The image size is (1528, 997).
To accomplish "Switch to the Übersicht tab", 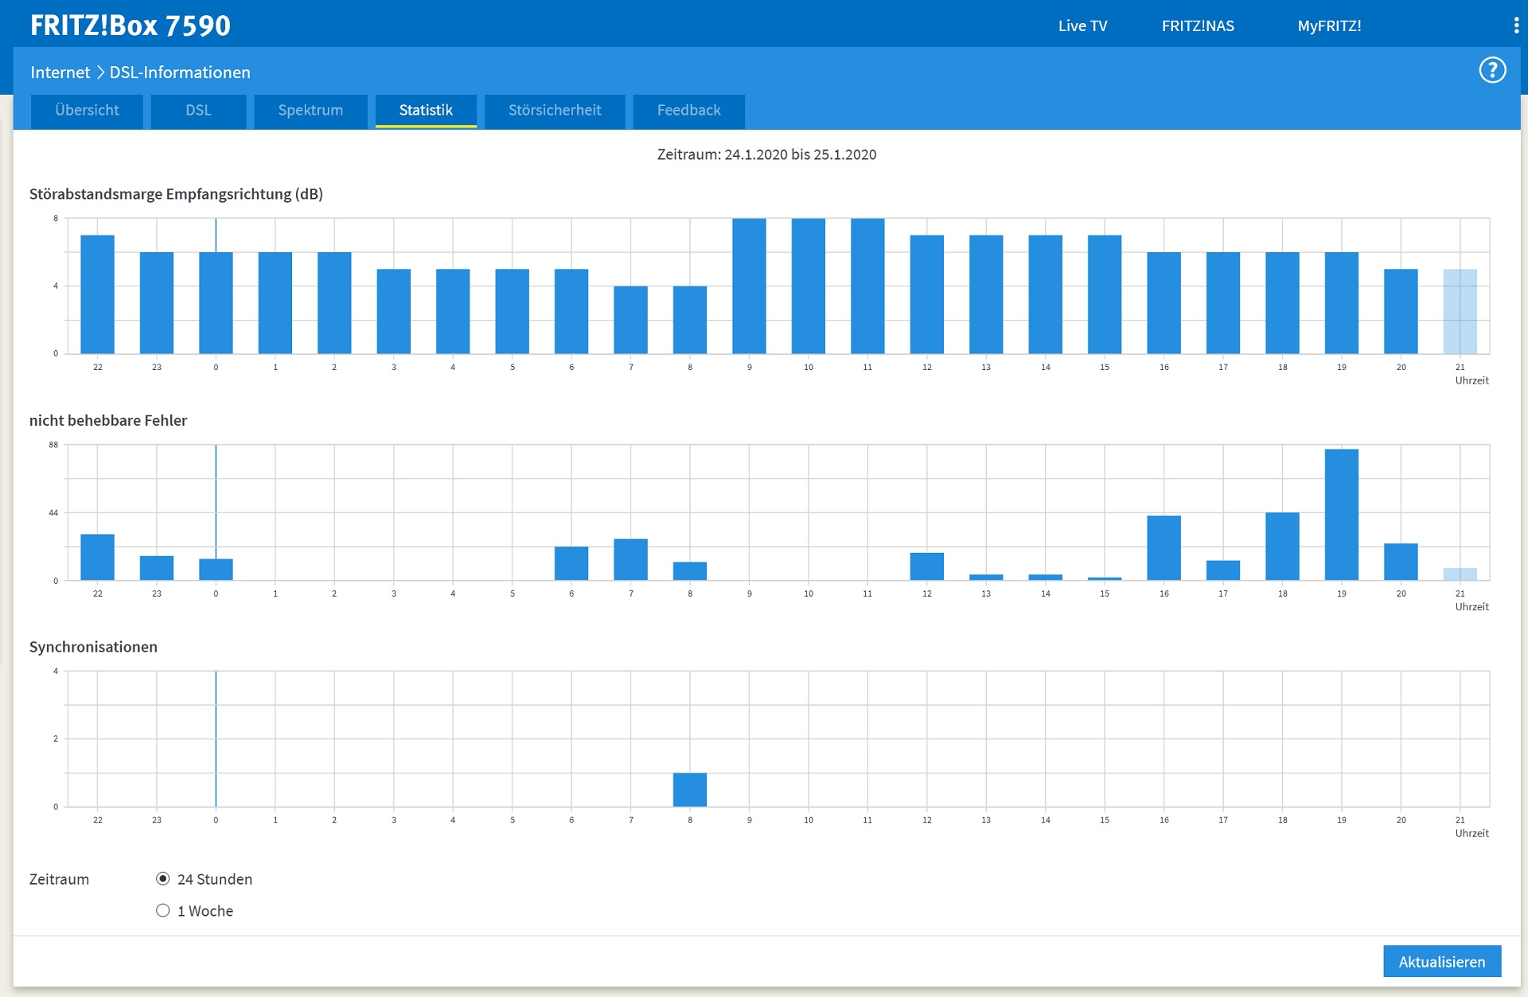I will click(87, 111).
